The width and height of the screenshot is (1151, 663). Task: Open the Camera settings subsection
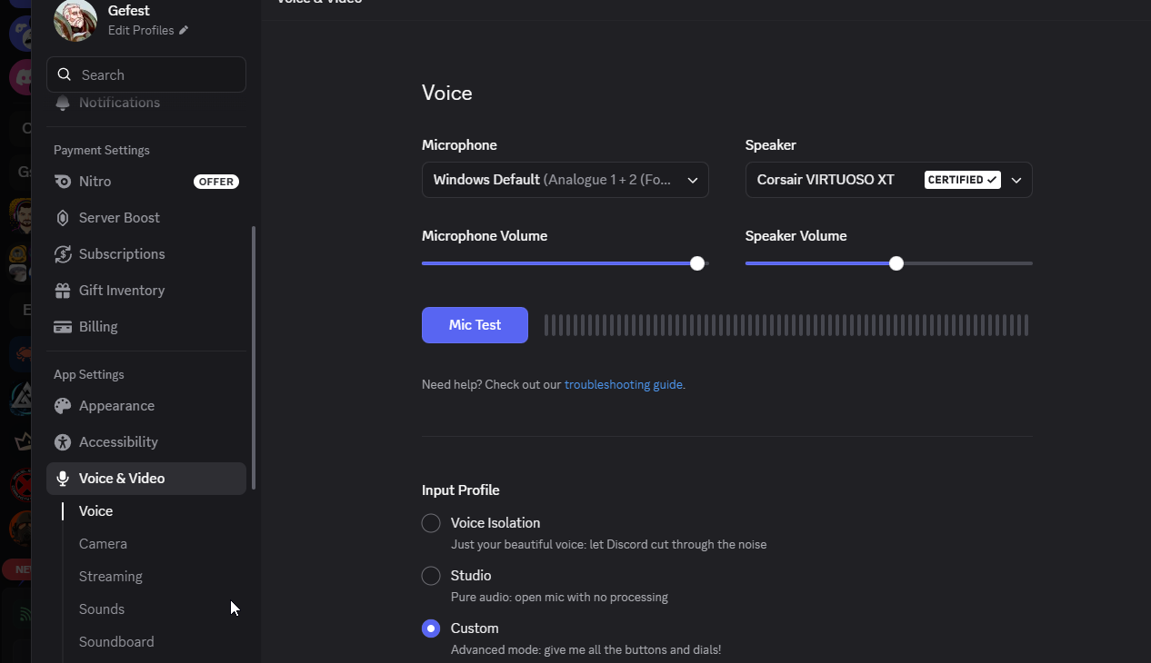point(103,544)
